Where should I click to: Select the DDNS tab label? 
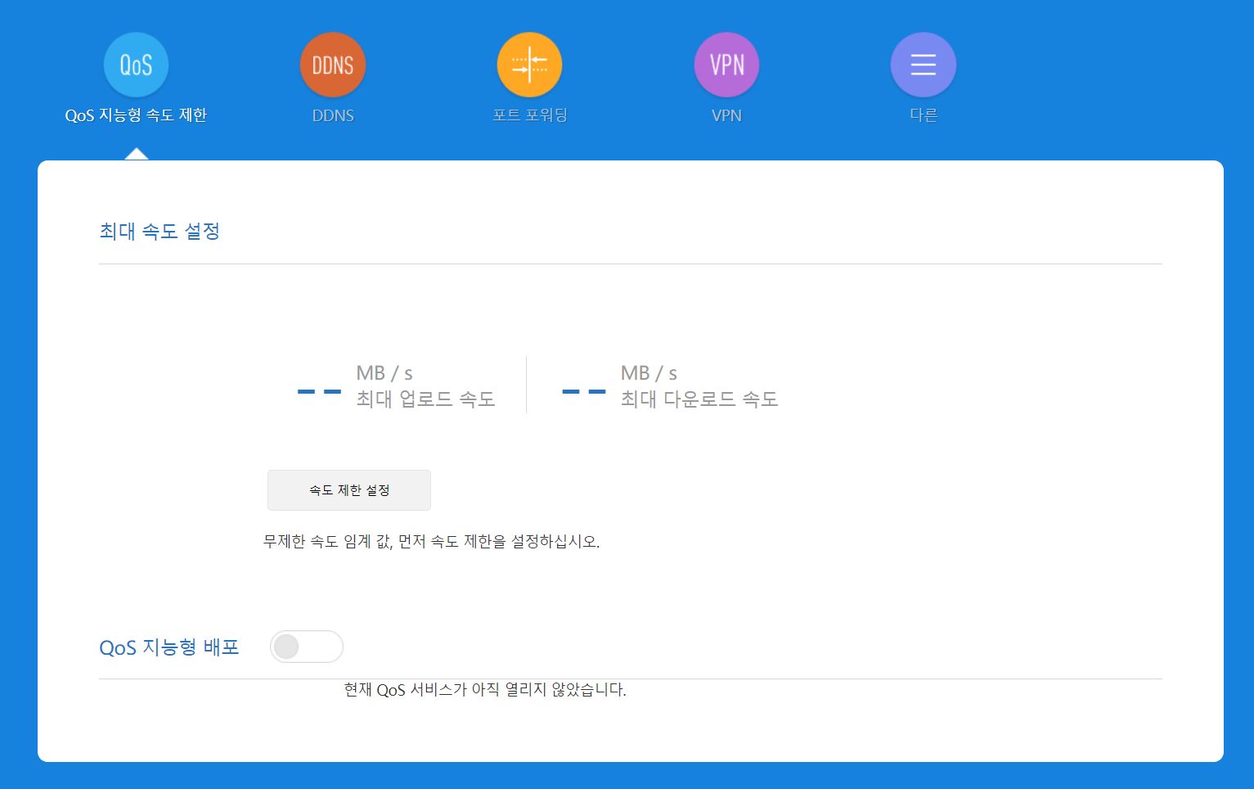(333, 115)
